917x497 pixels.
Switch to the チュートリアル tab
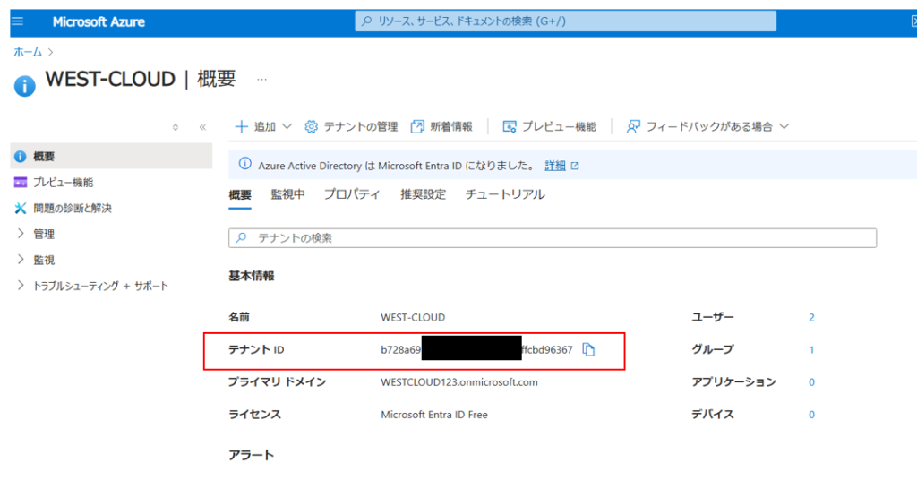click(505, 194)
